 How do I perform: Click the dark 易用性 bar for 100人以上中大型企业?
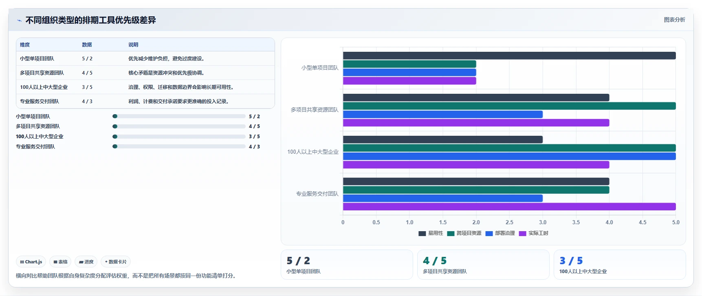click(443, 139)
